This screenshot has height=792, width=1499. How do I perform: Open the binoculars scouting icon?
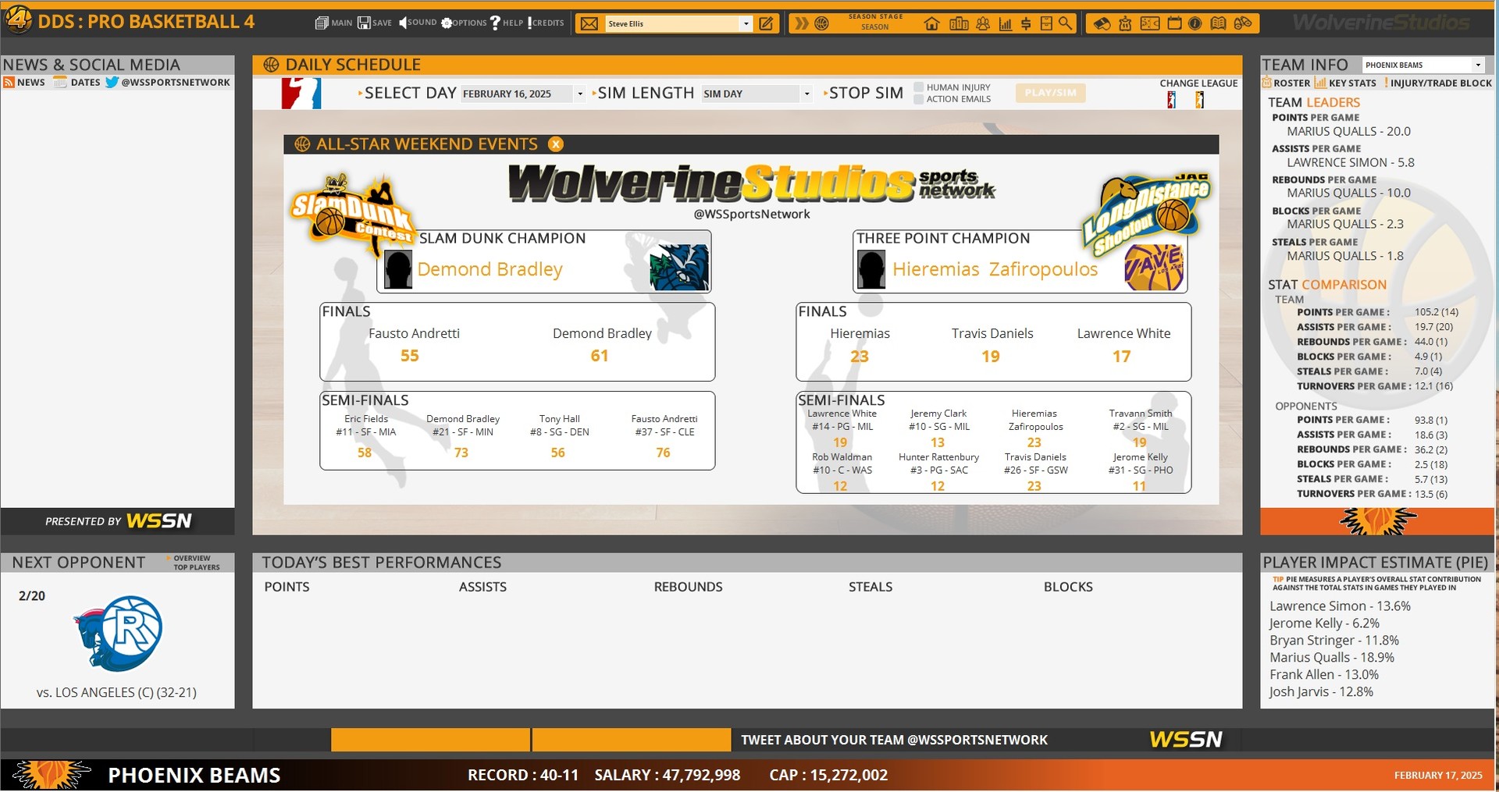point(1243,23)
